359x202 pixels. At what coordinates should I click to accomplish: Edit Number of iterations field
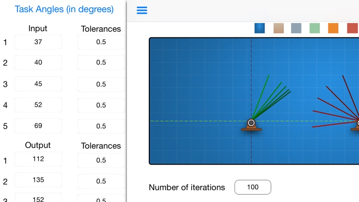[x=253, y=187]
